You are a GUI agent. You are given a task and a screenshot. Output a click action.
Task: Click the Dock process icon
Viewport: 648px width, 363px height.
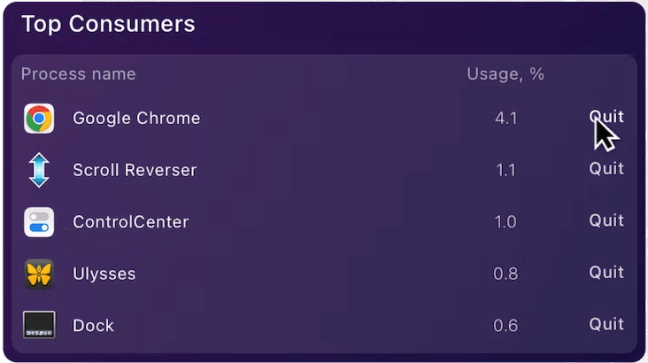point(39,325)
